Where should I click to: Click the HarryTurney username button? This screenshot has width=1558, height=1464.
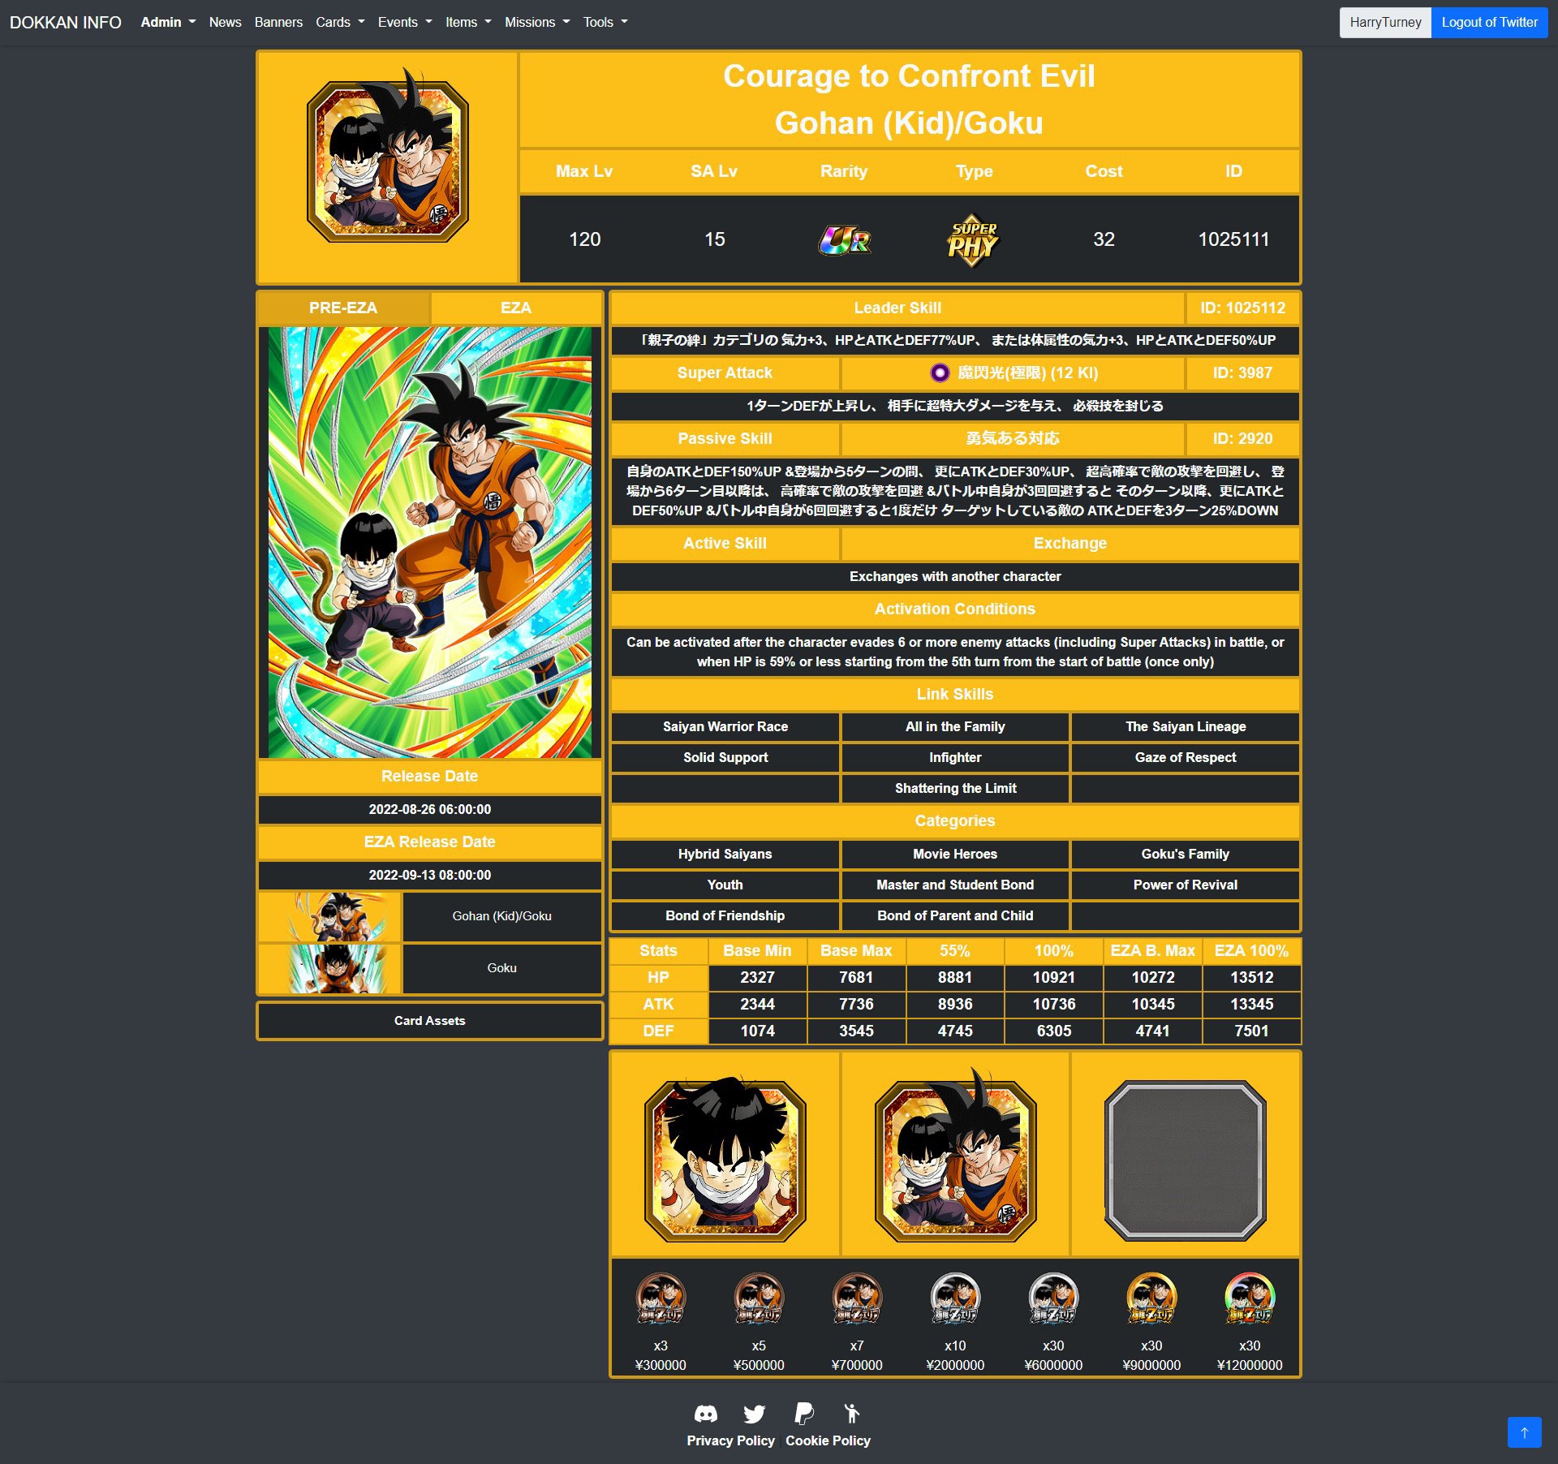1385,22
